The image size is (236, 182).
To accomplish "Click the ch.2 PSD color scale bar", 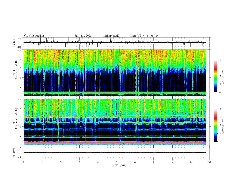I will (x=215, y=125).
